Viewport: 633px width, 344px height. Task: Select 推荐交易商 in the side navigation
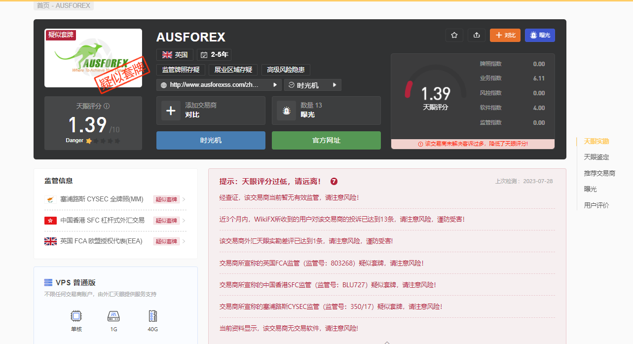[599, 173]
